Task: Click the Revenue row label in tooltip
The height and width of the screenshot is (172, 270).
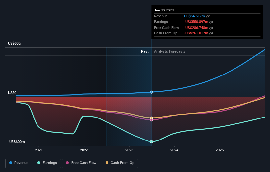Action: pyautogui.click(x=161, y=16)
